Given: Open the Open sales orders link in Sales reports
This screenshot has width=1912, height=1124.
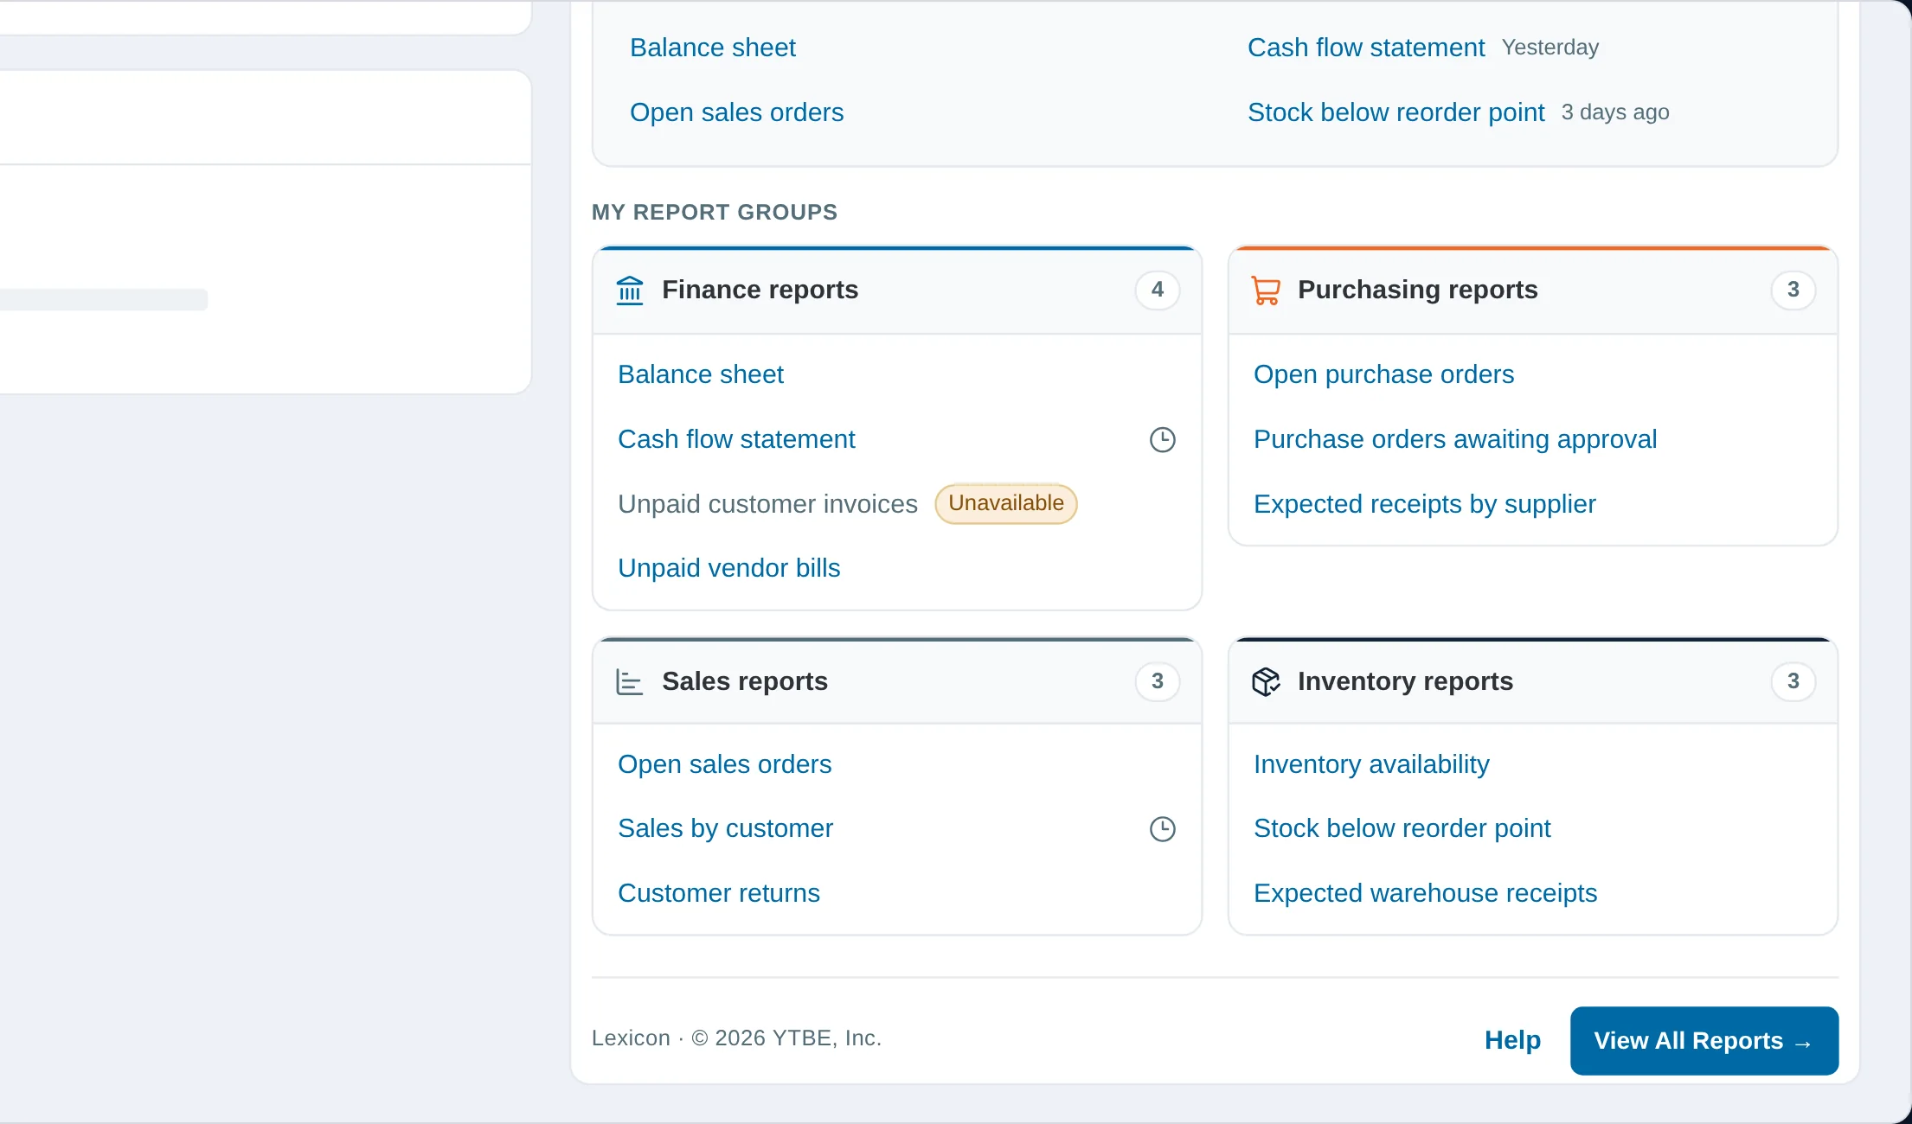Looking at the screenshot, I should (x=724, y=764).
